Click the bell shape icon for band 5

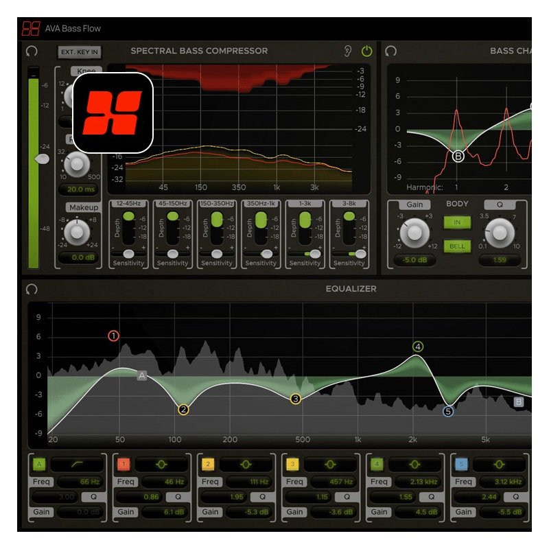coord(500,465)
